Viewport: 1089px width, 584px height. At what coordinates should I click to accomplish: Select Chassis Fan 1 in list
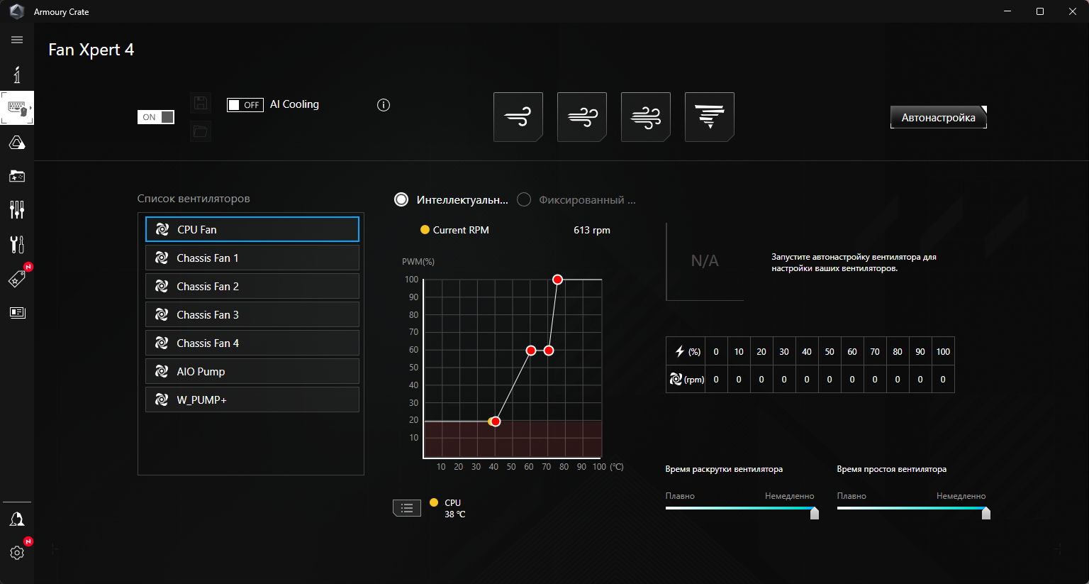[252, 258]
